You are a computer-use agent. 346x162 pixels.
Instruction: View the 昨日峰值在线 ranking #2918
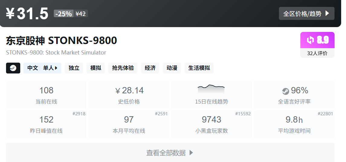click(x=79, y=114)
